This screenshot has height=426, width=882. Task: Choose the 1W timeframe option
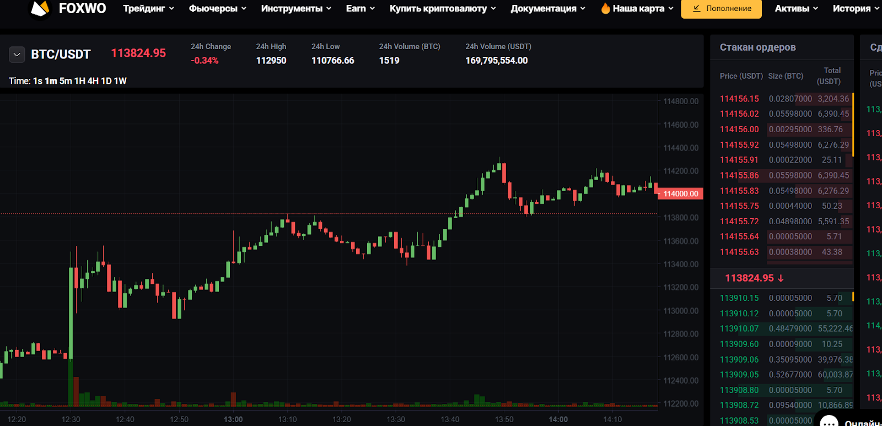pyautogui.click(x=120, y=81)
